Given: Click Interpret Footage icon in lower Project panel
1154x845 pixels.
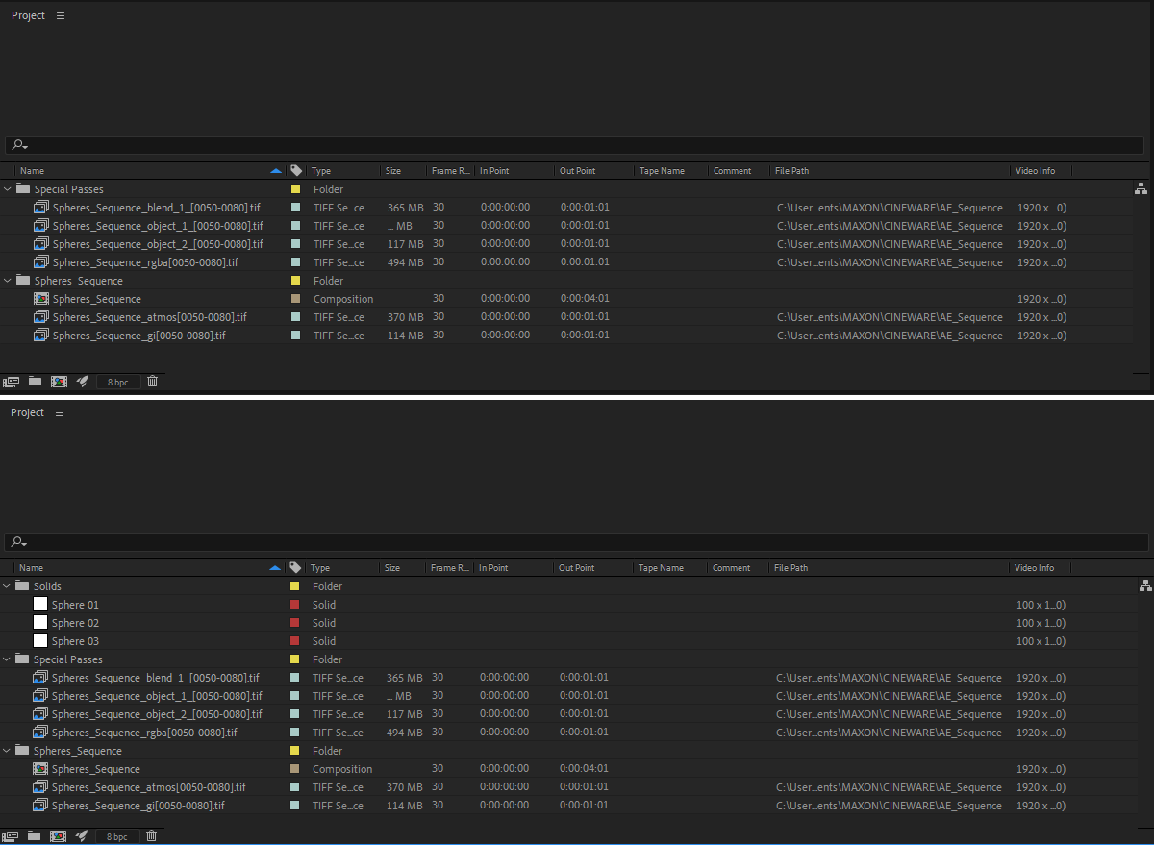Looking at the screenshot, I should [x=11, y=836].
